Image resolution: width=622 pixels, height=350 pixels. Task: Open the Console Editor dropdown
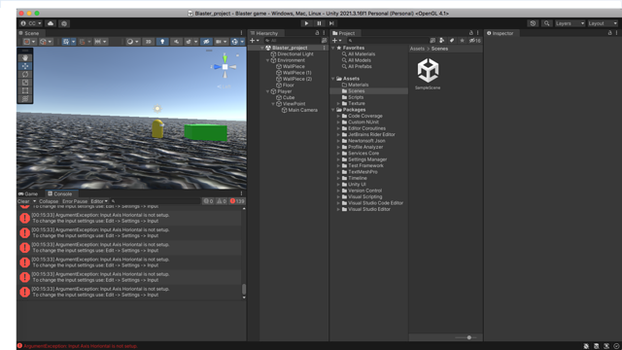tap(99, 201)
